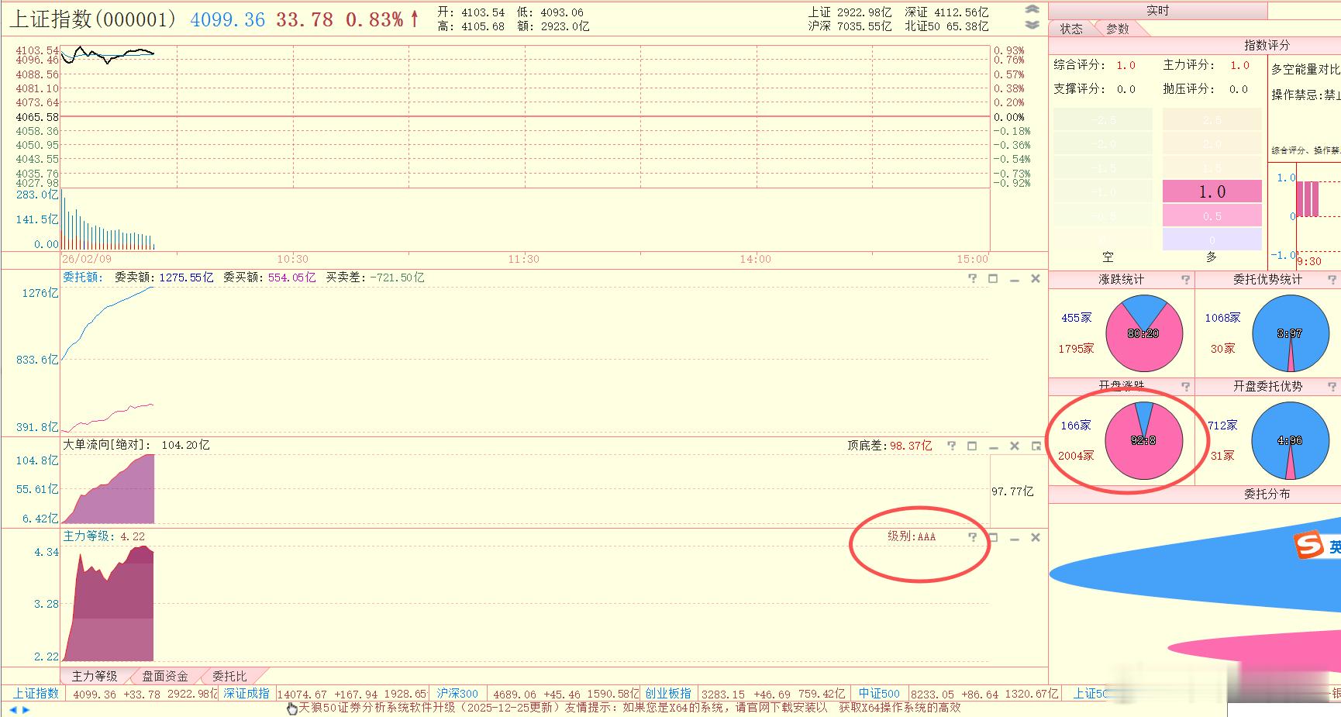Click the 委托分布 section header

click(x=1267, y=494)
